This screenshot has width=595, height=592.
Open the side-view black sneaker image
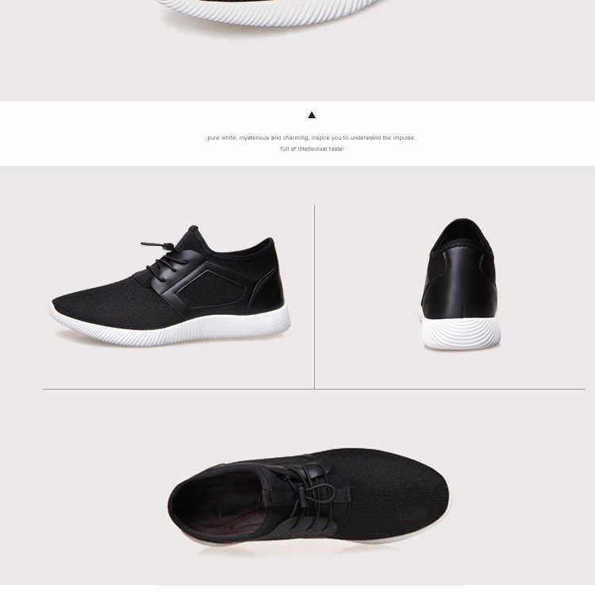(171, 286)
